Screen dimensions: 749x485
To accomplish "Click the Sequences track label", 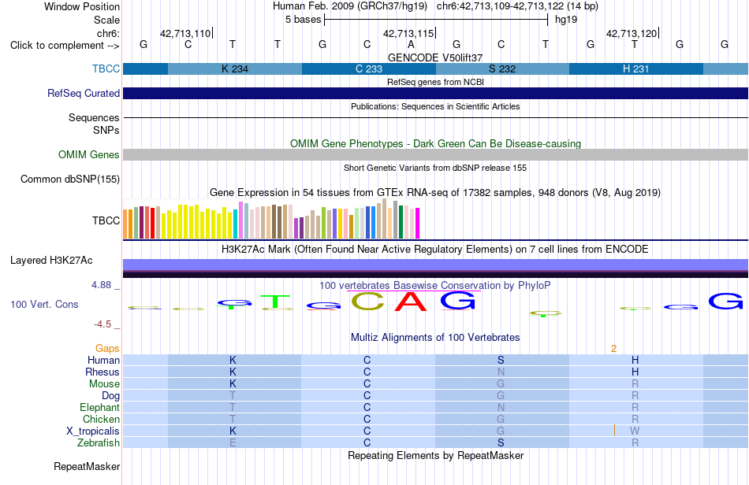I will 94,117.
